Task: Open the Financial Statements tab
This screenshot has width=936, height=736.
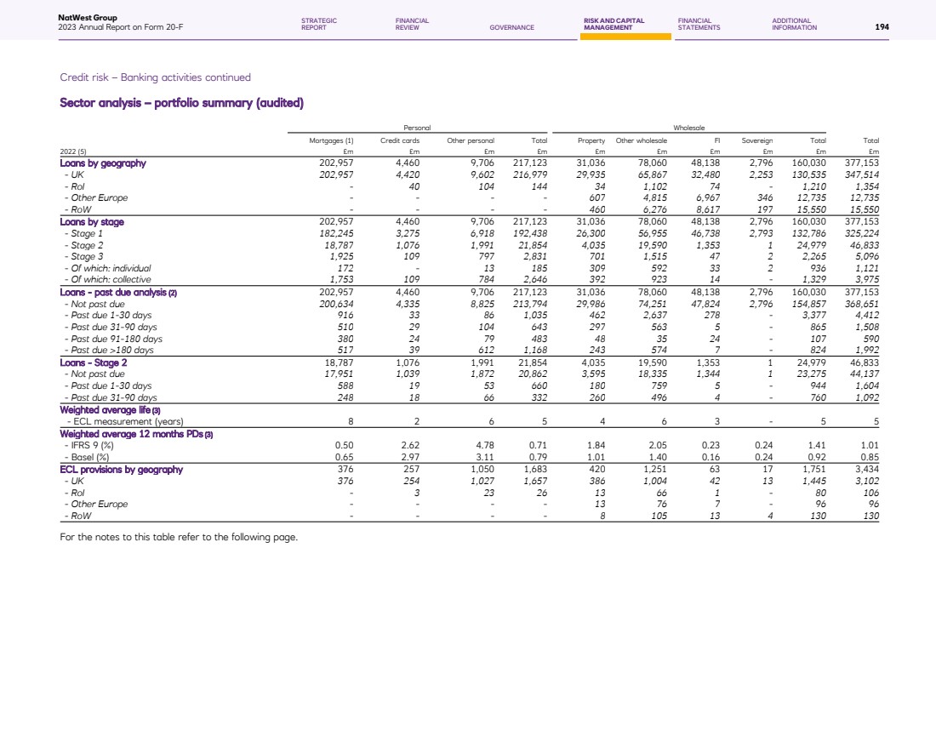Action: [x=699, y=24]
